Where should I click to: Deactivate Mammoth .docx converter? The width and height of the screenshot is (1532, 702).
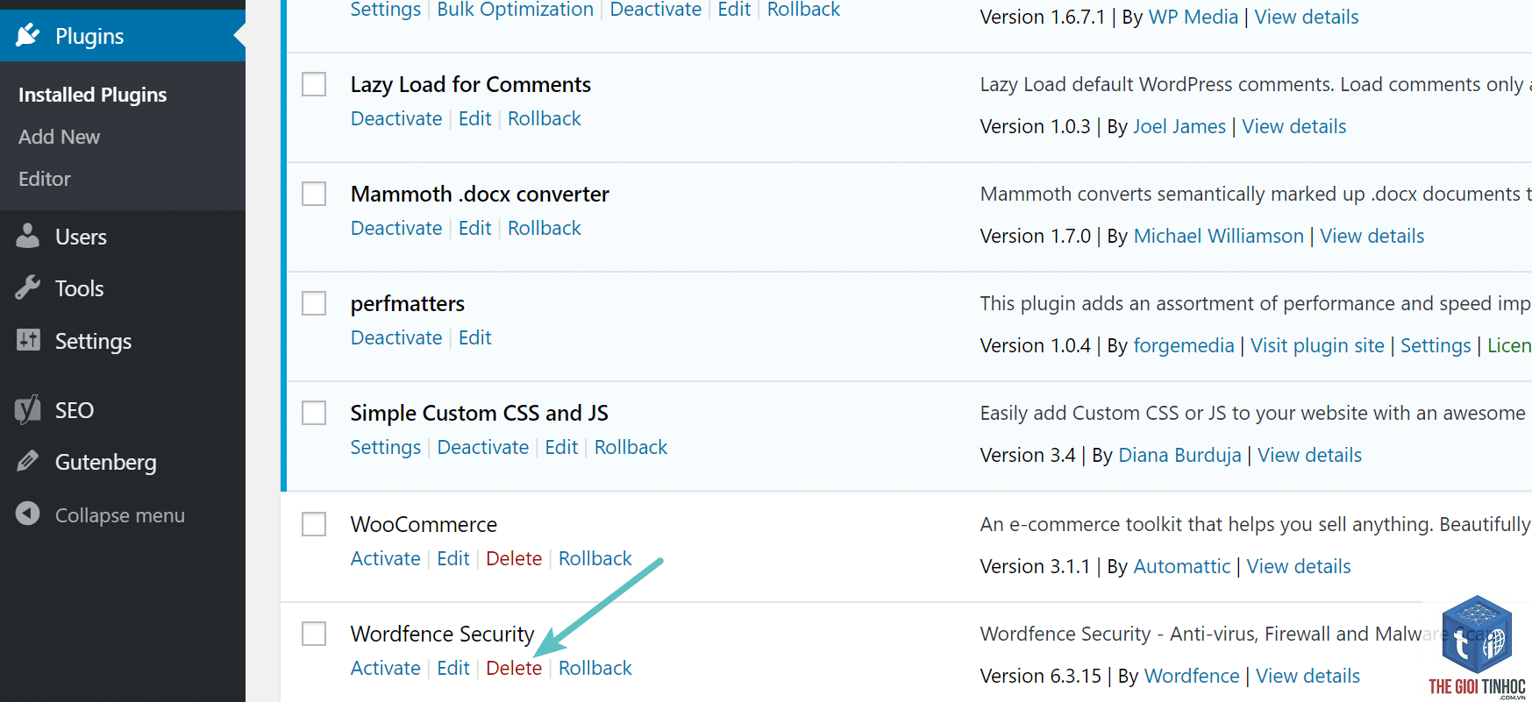[x=396, y=228]
